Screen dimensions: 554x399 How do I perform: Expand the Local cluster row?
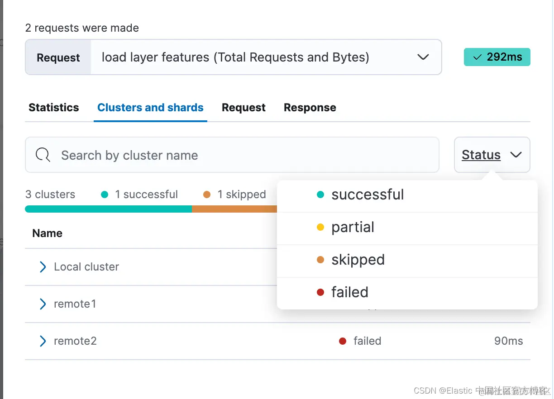click(43, 267)
